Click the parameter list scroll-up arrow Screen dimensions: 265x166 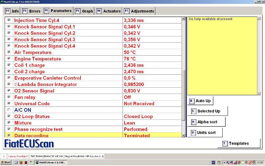184,19
